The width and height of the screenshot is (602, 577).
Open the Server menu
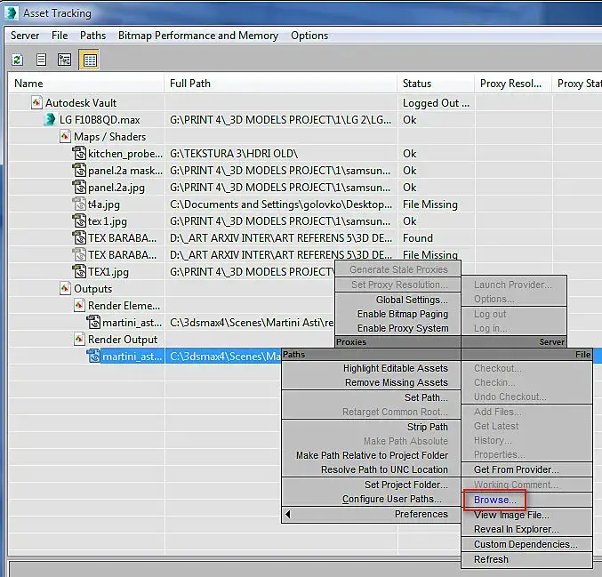pos(25,36)
